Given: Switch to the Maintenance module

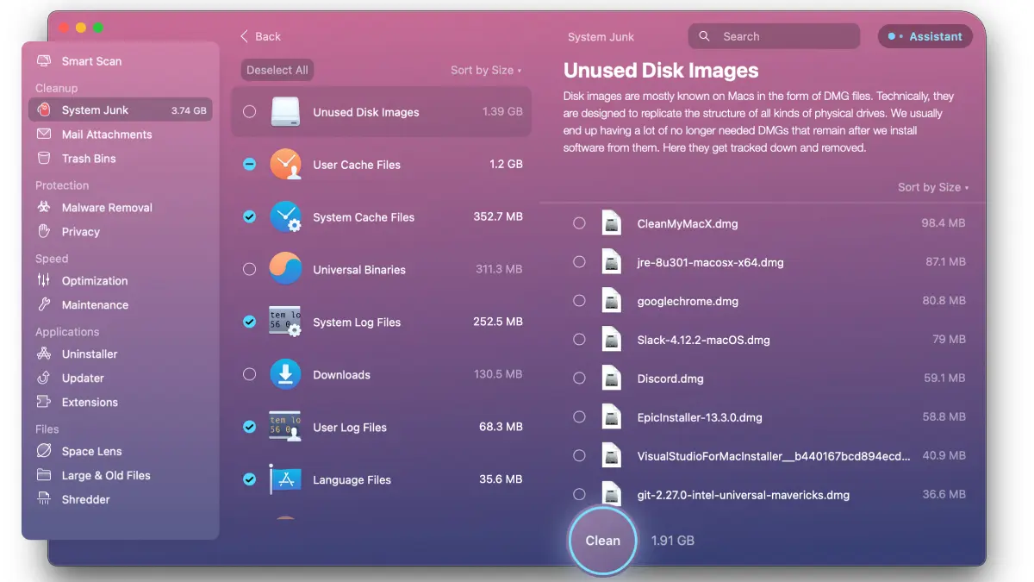Looking at the screenshot, I should (x=95, y=305).
